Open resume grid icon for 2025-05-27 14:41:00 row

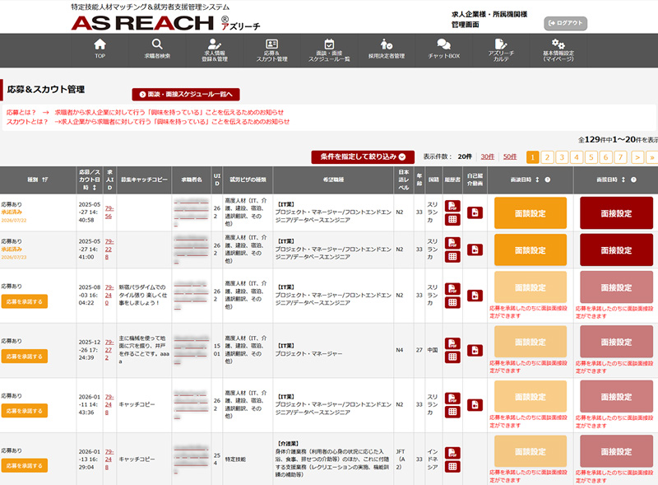(x=452, y=256)
